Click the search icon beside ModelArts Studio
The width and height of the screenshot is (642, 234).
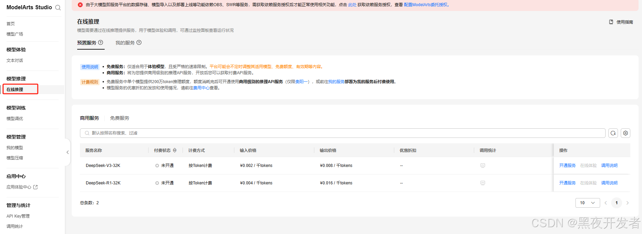coord(58,8)
